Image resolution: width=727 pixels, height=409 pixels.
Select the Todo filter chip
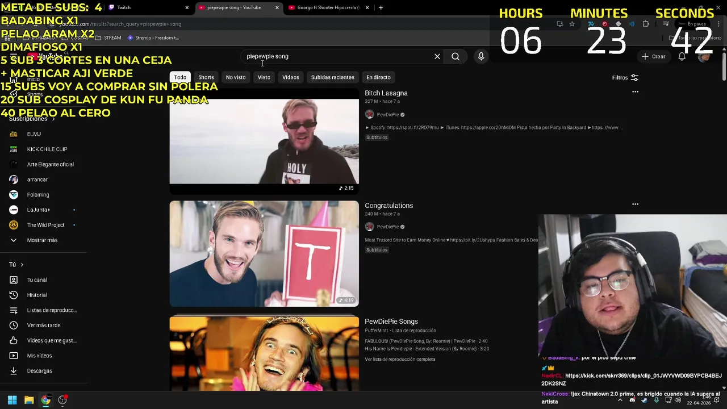[180, 77]
